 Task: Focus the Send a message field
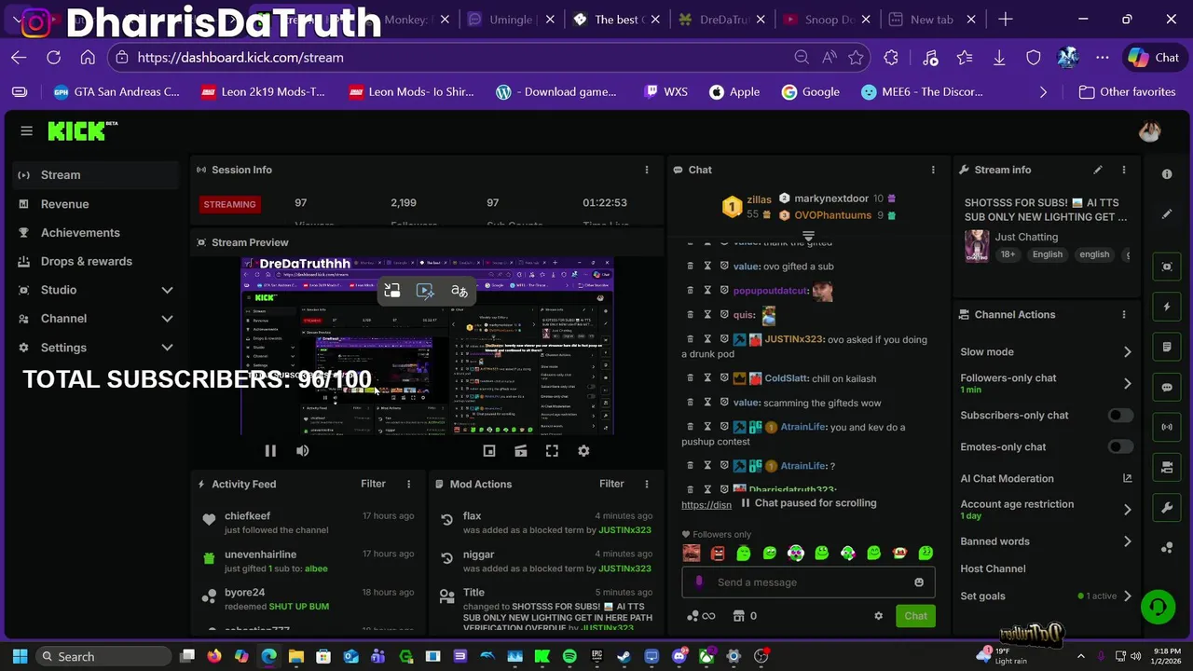[808, 582]
